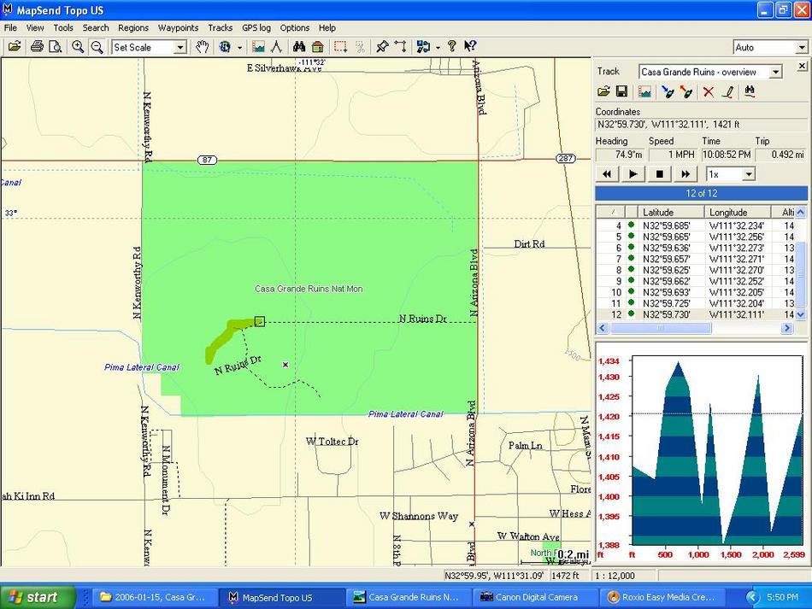Click the yellow question mark help icon

pos(451,47)
